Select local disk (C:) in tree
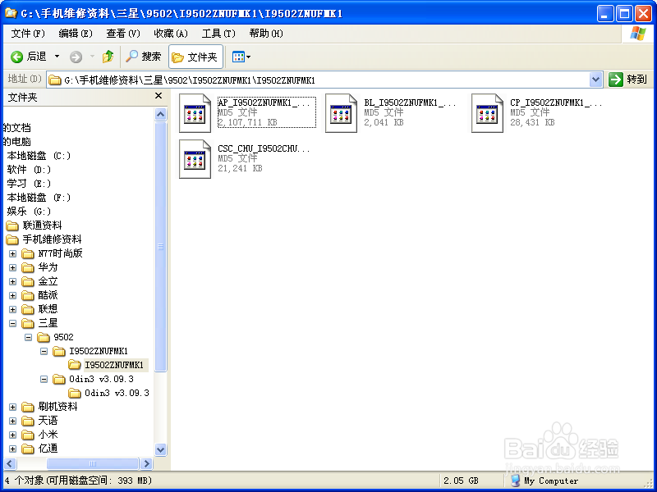 pyautogui.click(x=39, y=156)
